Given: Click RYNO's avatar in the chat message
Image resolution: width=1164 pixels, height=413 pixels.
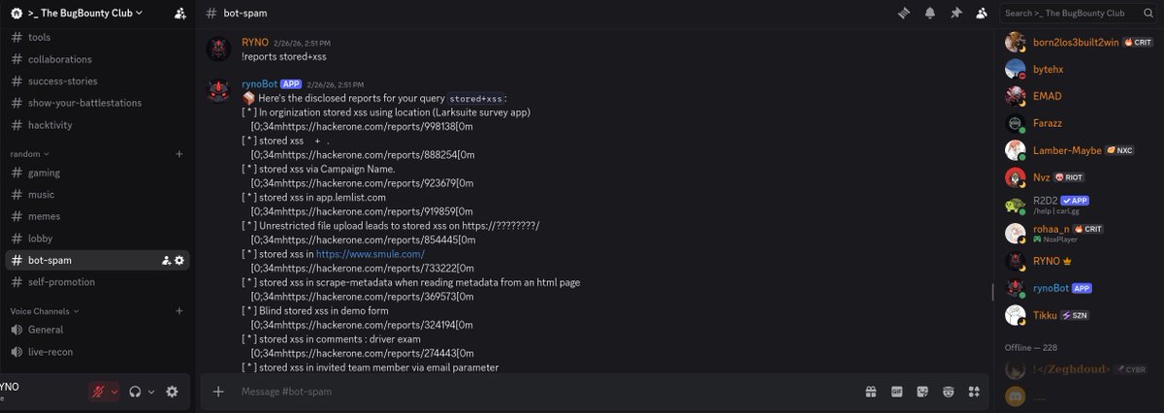Looking at the screenshot, I should (220, 49).
